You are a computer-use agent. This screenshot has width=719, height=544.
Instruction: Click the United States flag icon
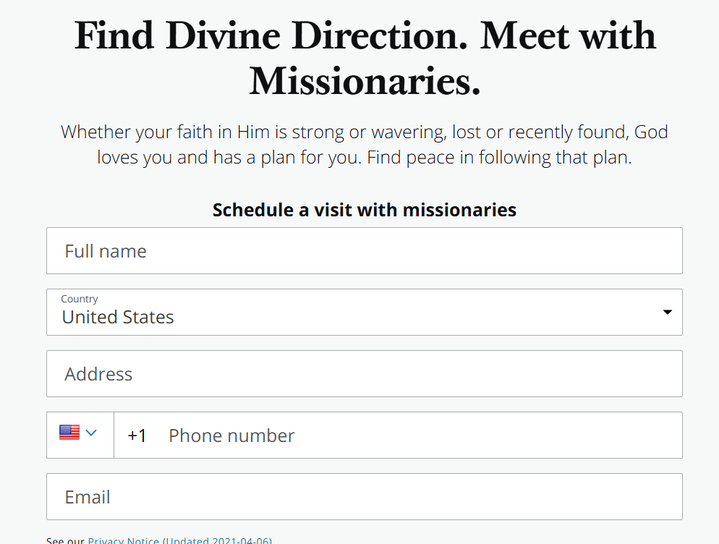point(69,433)
